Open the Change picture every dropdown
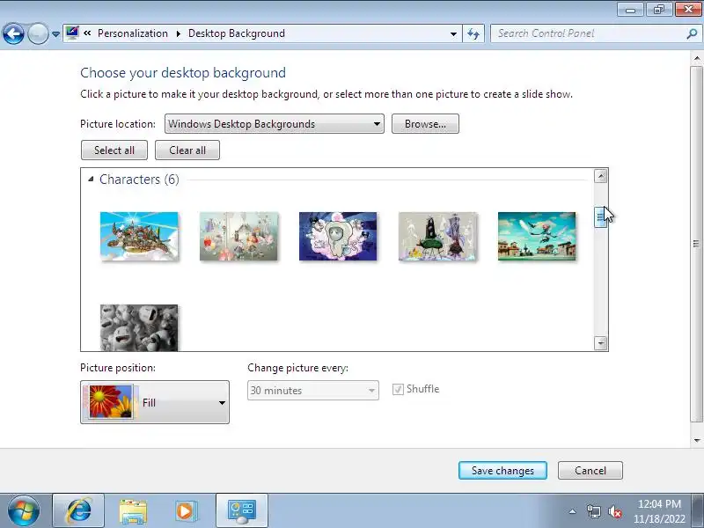 [313, 390]
